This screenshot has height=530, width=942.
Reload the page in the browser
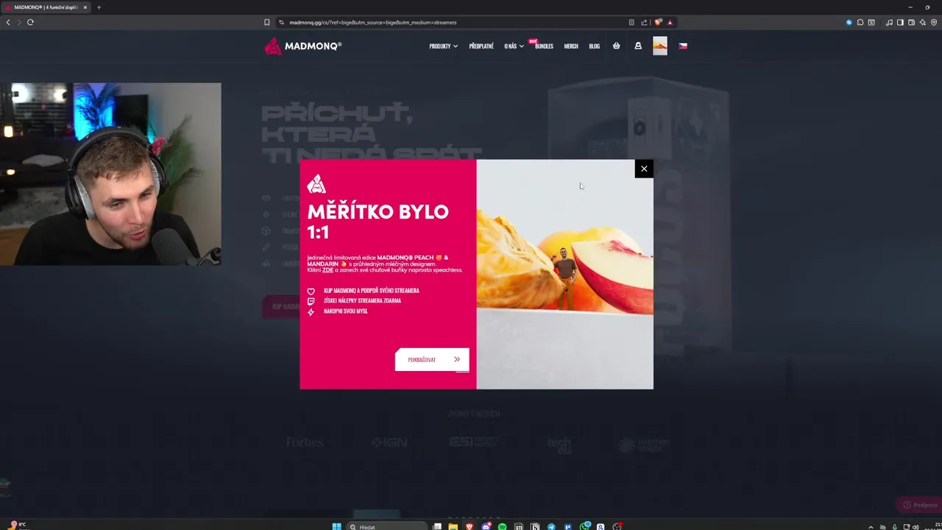point(30,22)
